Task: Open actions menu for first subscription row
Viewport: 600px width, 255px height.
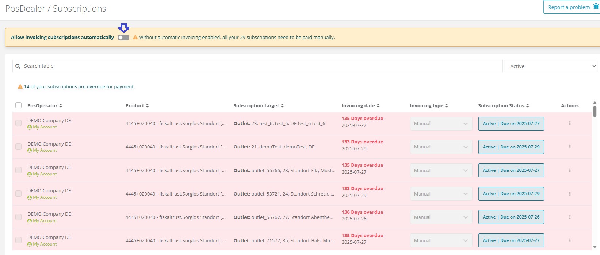Action: [x=569, y=124]
